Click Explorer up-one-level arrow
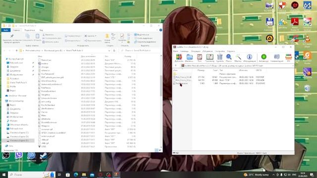Viewport: 317px width, 178px height. pos(16,50)
